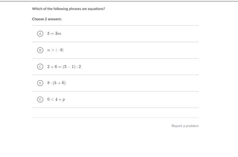
Task: Choose the expression n > |−8|
Action: click(55, 50)
